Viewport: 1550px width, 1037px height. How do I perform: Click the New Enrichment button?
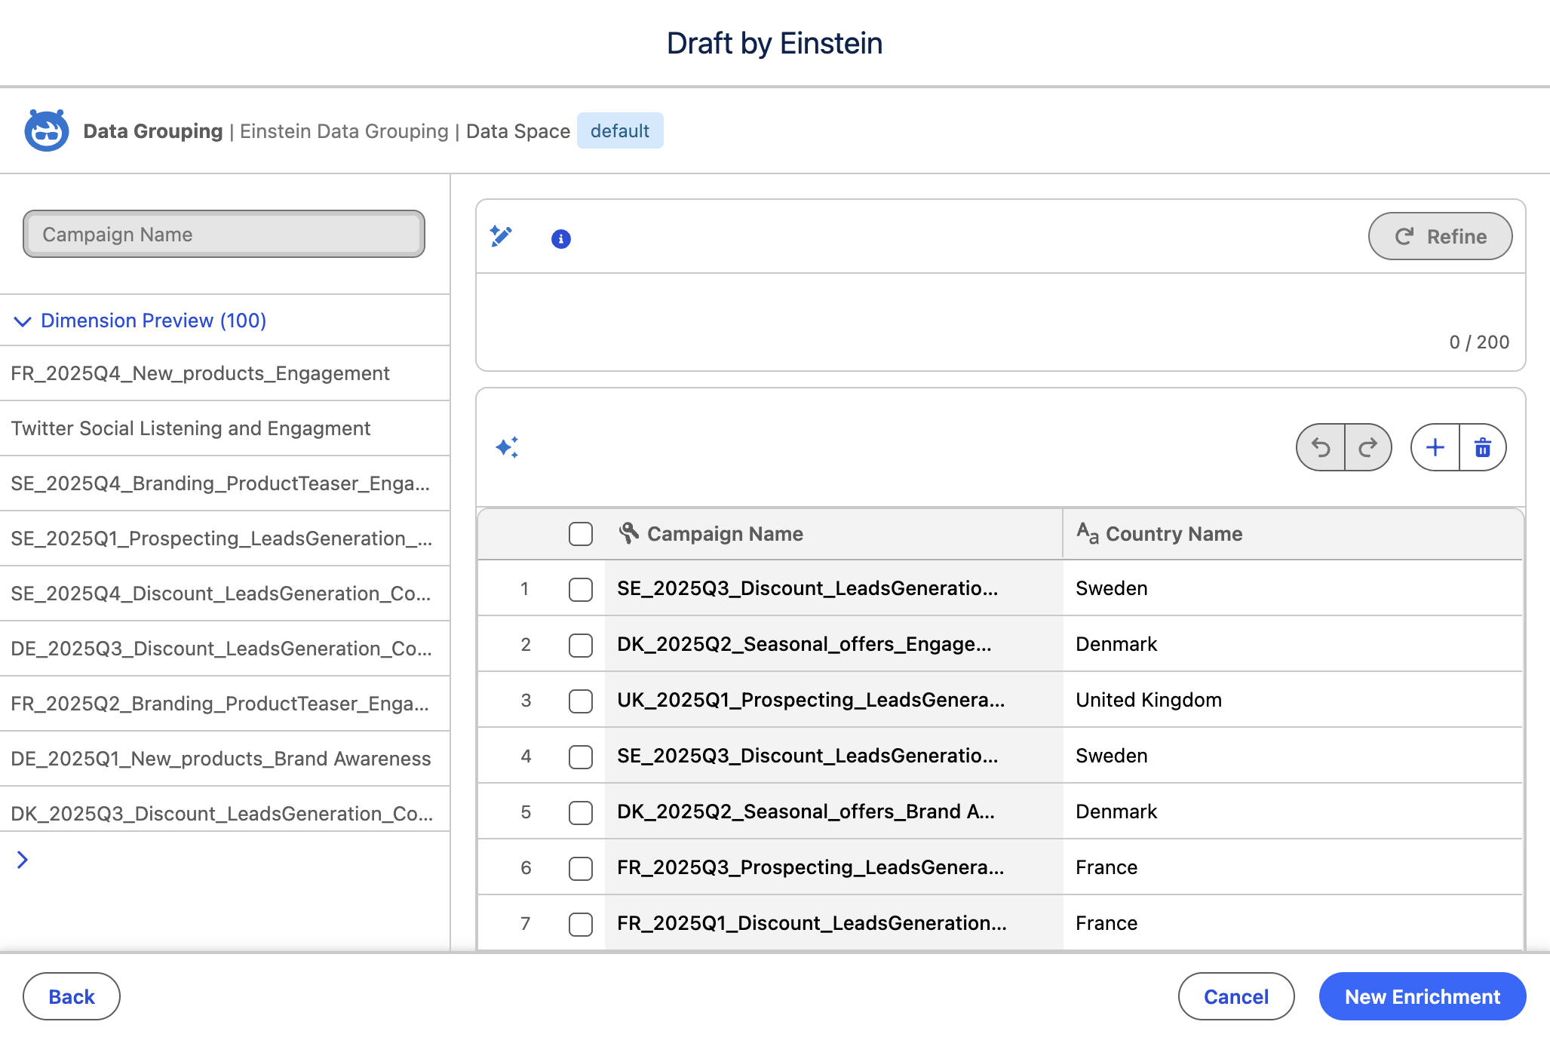[x=1423, y=996]
